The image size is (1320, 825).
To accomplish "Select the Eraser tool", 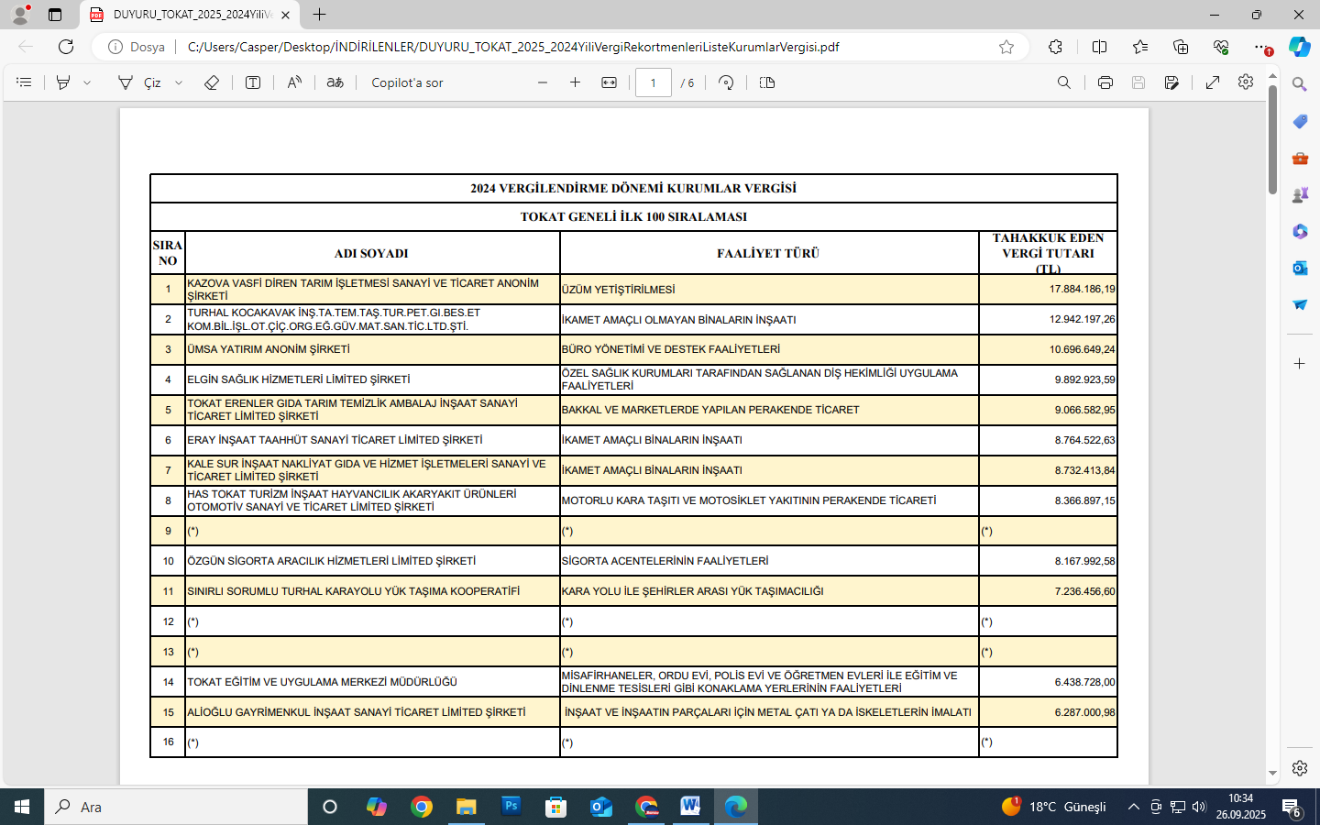I will coord(212,82).
